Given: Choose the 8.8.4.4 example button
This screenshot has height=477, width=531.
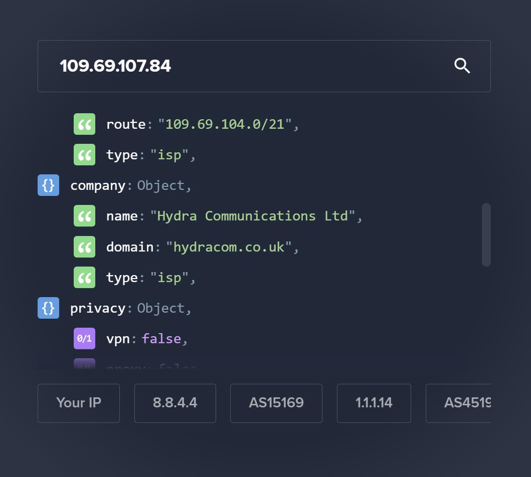Looking at the screenshot, I should click(175, 403).
